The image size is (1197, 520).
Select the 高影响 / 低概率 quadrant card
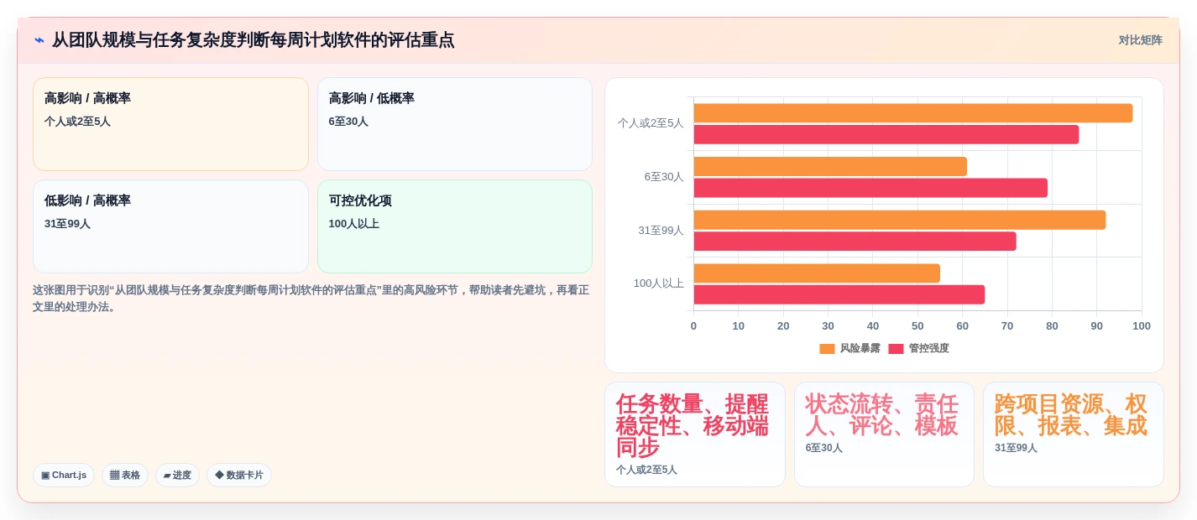pyautogui.click(x=455, y=124)
